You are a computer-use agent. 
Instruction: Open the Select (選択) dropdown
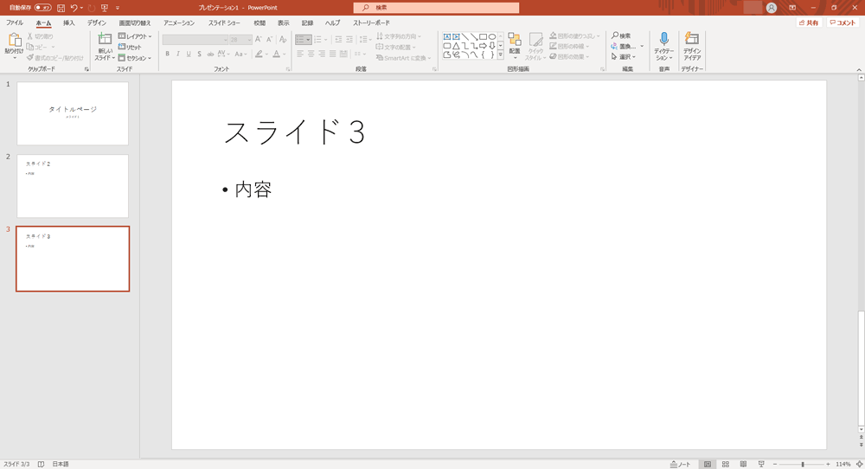coord(624,57)
